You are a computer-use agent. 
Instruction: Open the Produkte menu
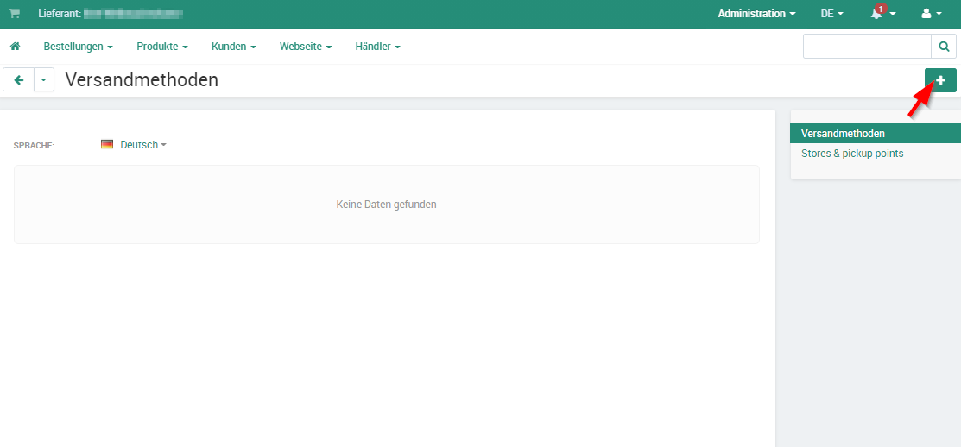(x=162, y=47)
